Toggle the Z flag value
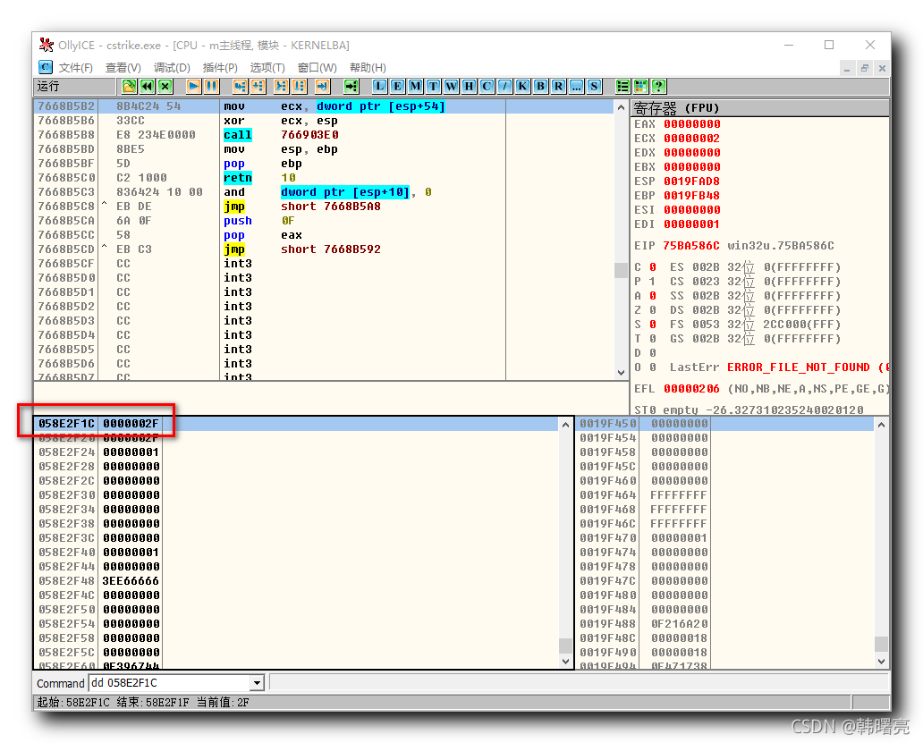This screenshot has width=923, height=743. [653, 310]
